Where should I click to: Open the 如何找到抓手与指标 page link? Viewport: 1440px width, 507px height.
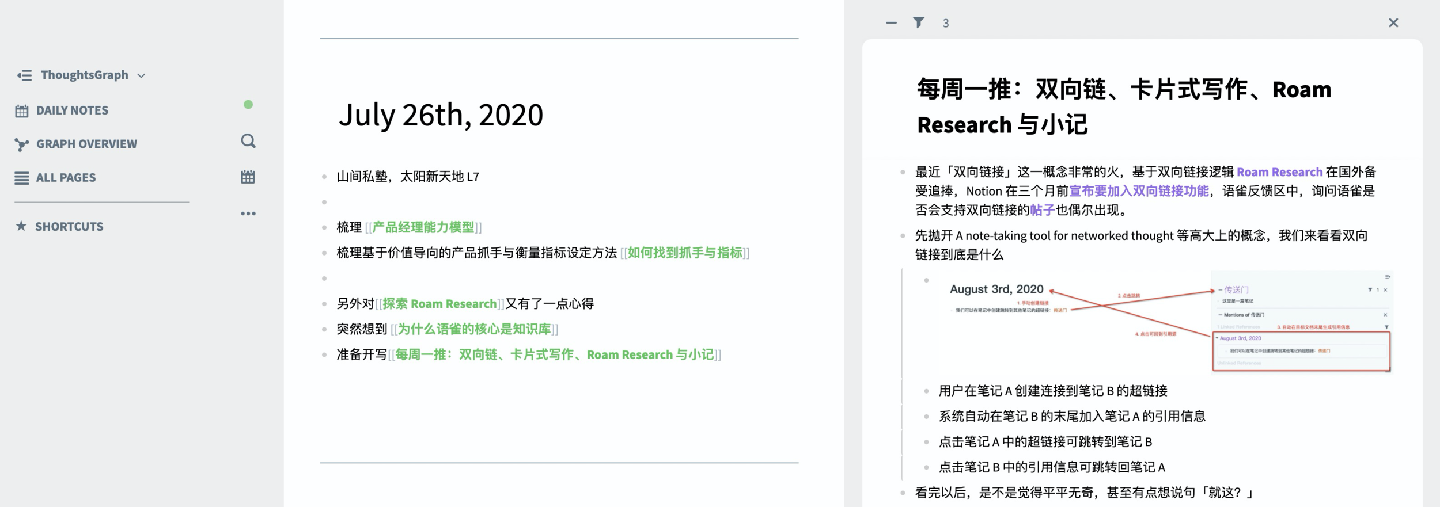point(685,253)
